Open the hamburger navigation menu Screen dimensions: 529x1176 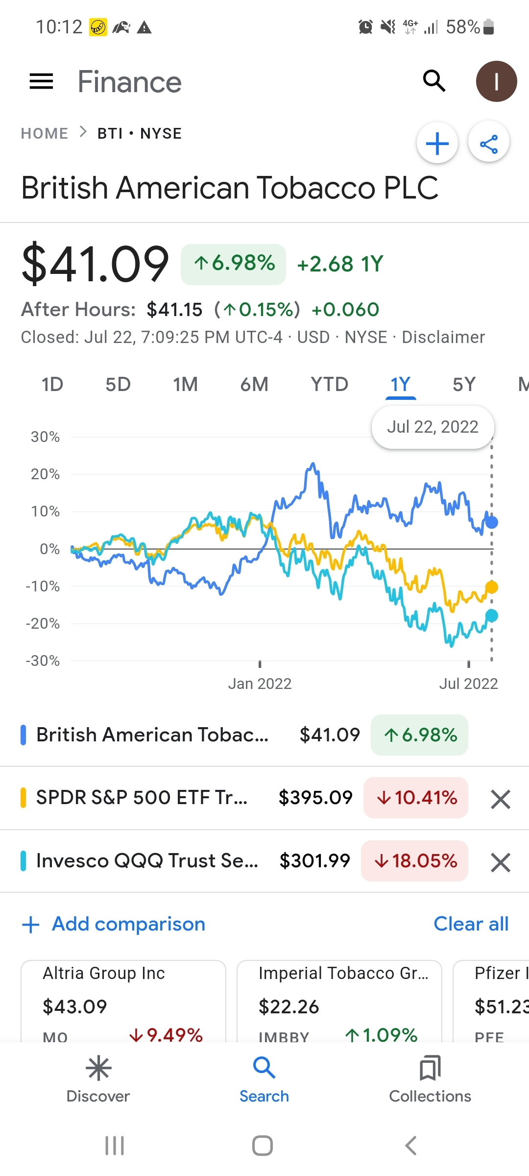[42, 81]
